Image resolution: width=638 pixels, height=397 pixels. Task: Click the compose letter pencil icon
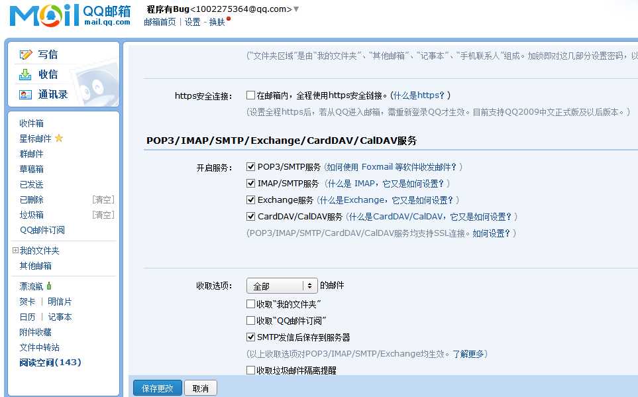click(x=26, y=54)
